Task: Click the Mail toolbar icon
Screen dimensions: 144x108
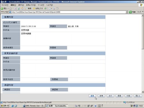Action: [x=50, y=9]
